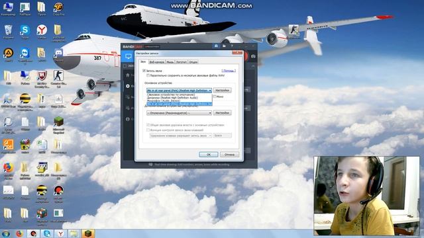424x238 pixels.
Task: Switch to the 'Опции' tab
Action: 193,62
